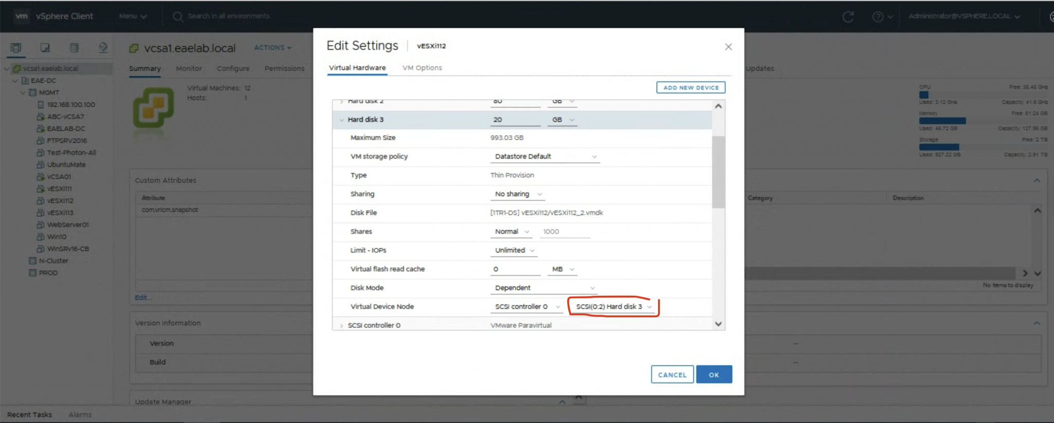Click the vSphere Client vm logo

pos(21,16)
